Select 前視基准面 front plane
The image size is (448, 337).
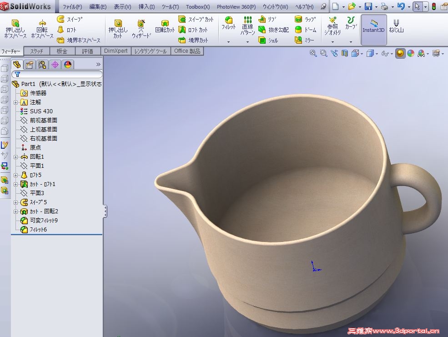[x=43, y=120]
